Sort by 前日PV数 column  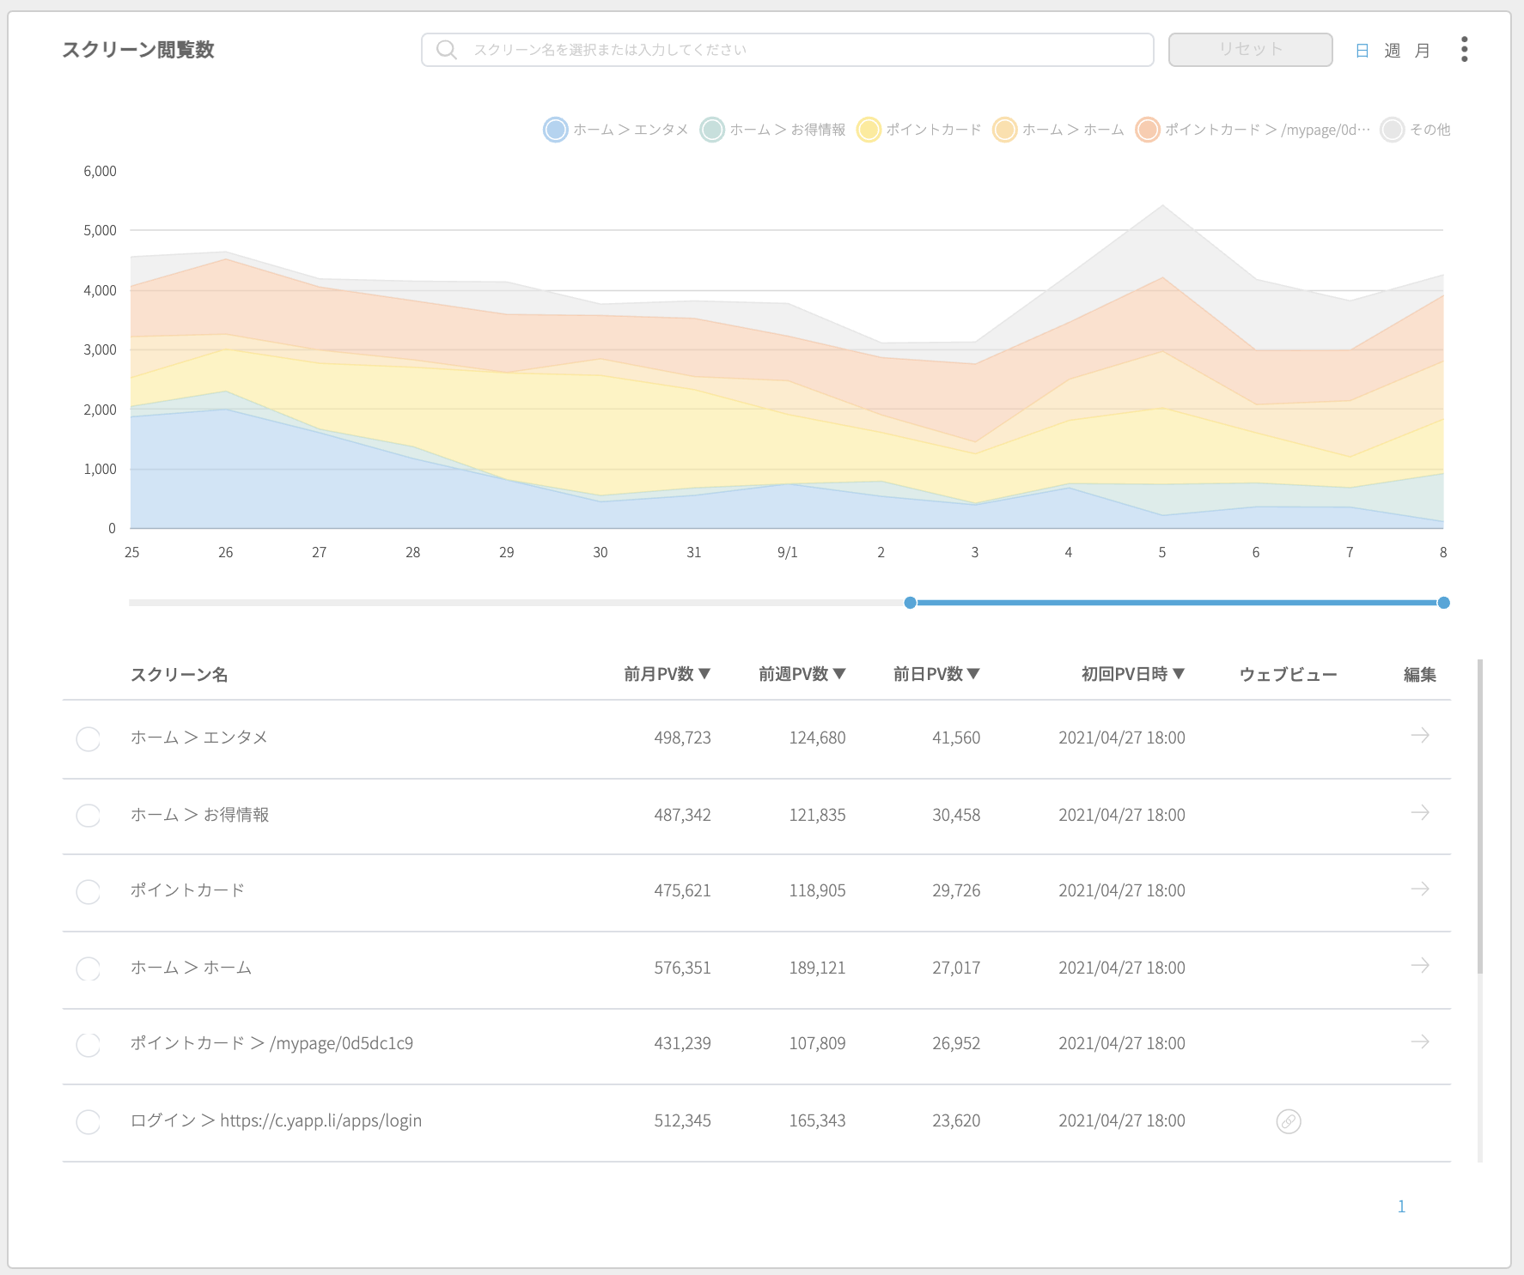click(x=937, y=674)
